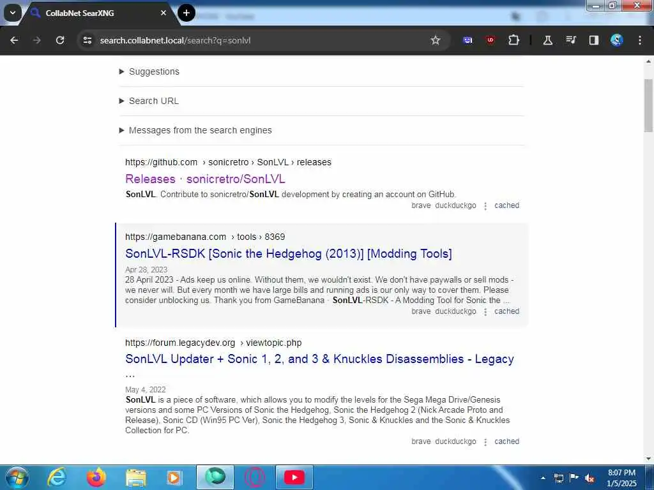654x490 pixels.
Task: Click the forum.legacydev.org viewtopic.php URL
Action: point(213,343)
